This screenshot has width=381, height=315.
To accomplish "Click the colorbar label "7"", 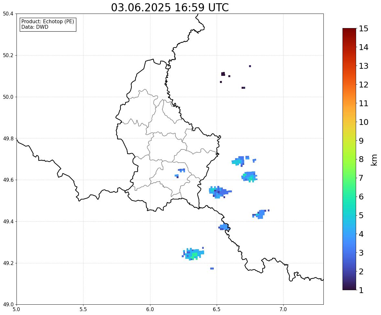I will click(361, 178).
